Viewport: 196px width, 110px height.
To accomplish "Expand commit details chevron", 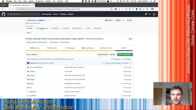I will (x=130, y=63).
